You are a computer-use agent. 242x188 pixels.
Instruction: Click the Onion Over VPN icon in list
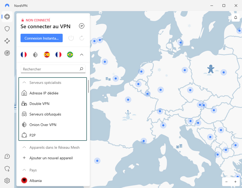(x=24, y=124)
